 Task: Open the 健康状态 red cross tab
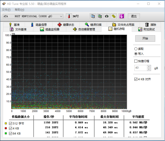click(66, 25)
